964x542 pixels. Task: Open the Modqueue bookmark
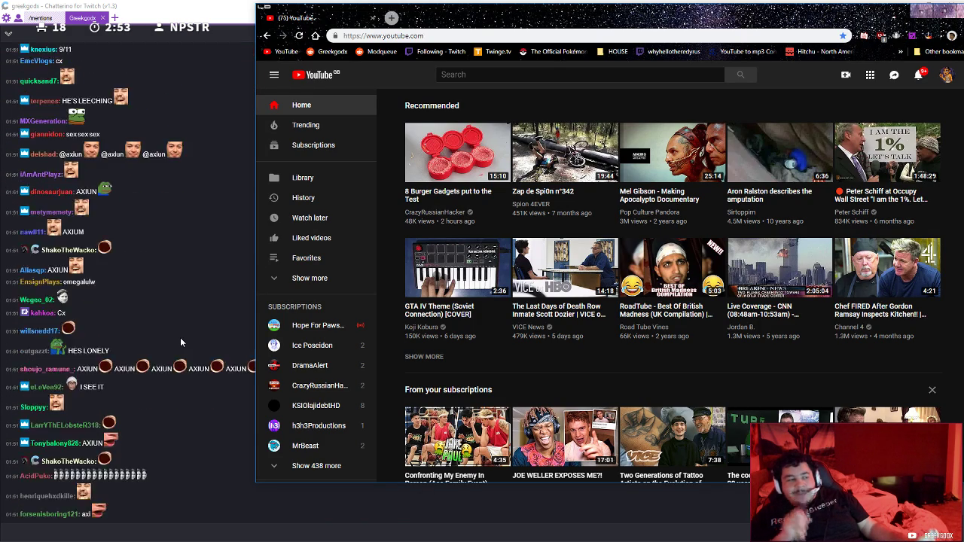pyautogui.click(x=376, y=52)
